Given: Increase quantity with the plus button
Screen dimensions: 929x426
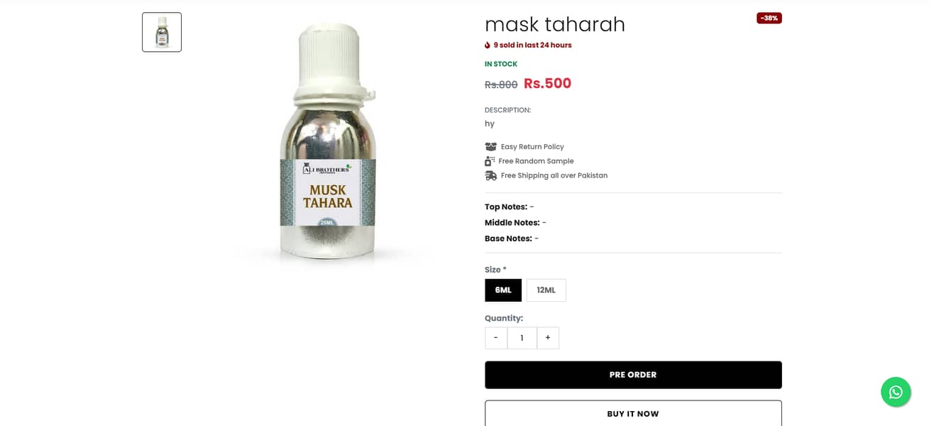Looking at the screenshot, I should [548, 338].
